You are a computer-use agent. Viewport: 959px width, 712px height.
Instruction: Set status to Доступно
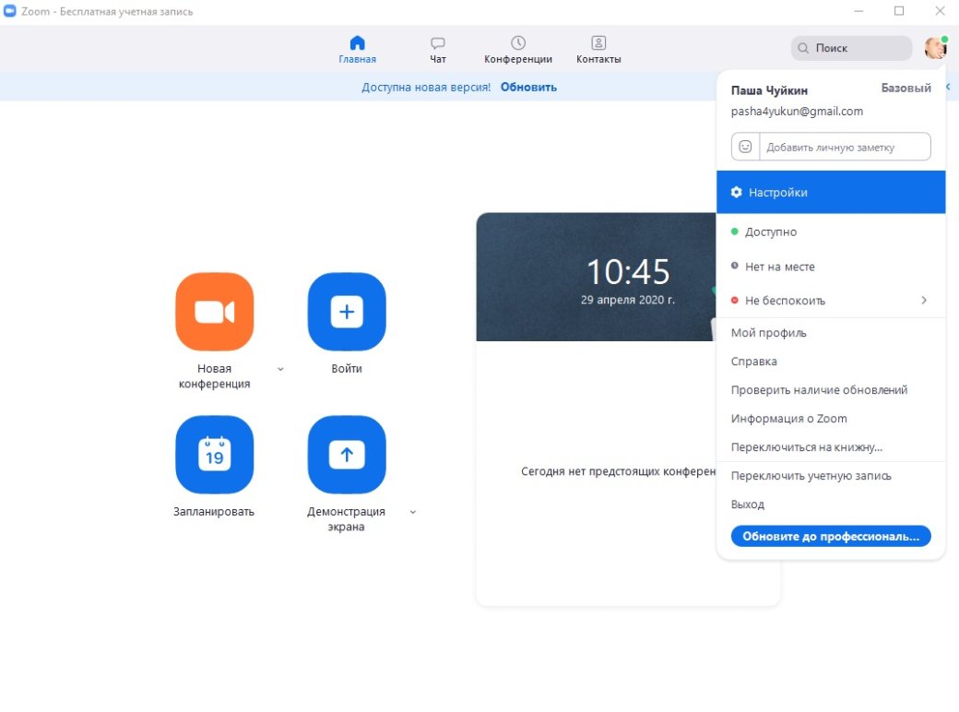click(831, 231)
